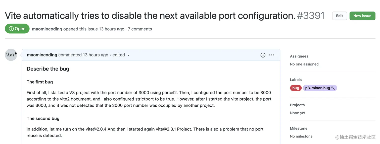Select the red bug label
The width and height of the screenshot is (380, 144).
point(296,88)
